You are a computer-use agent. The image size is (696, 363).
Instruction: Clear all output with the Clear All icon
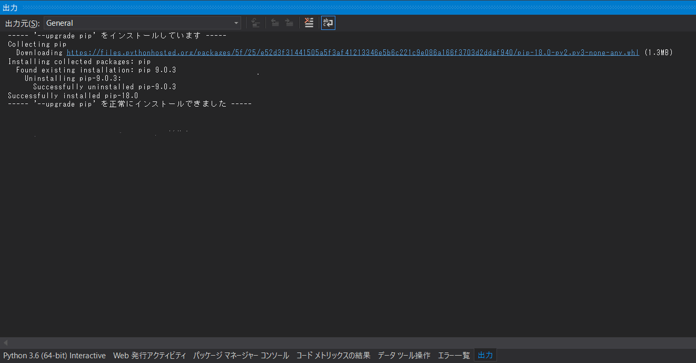tap(309, 23)
